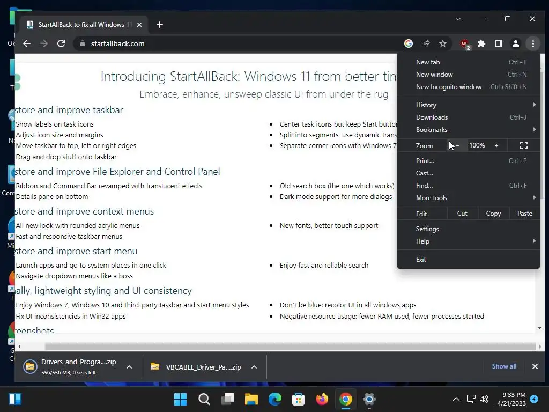This screenshot has height=412, width=549.
Task: Increase zoom with plus button
Action: pyautogui.click(x=496, y=145)
